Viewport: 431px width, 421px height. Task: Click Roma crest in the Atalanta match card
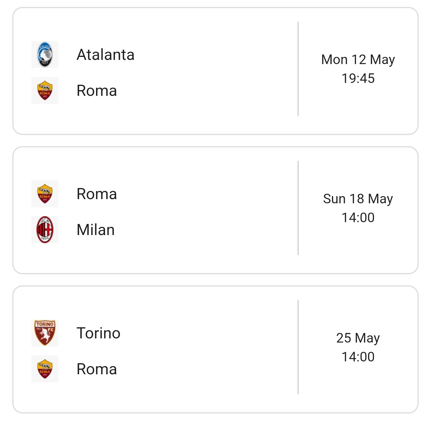tap(45, 90)
